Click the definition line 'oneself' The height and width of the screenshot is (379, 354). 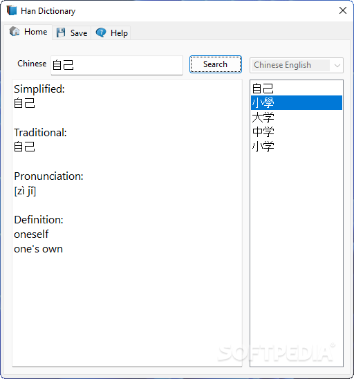click(x=31, y=234)
